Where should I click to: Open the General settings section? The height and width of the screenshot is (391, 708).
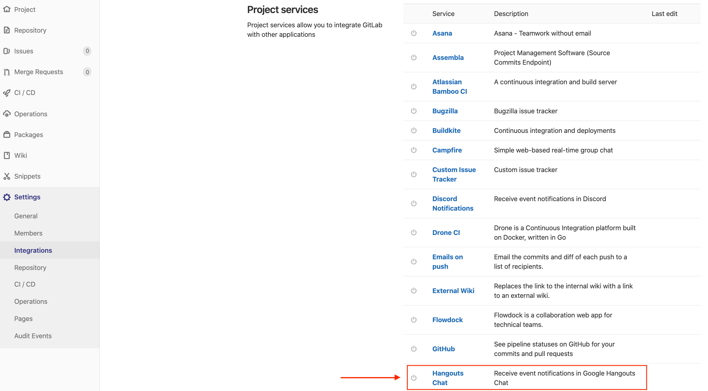tap(26, 216)
